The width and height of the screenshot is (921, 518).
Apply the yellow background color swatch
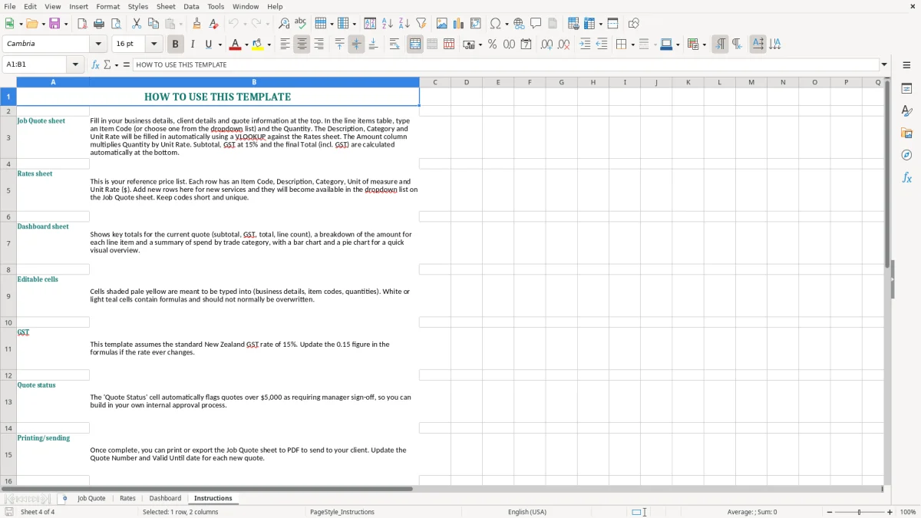point(258,45)
